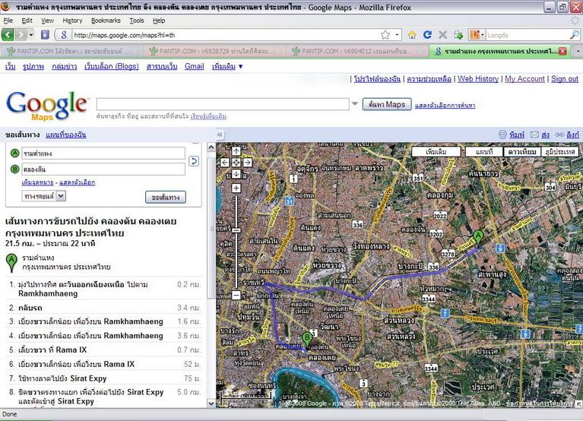Click the Google Maps search input field
Screen dimensions: 583x421
tap(223, 104)
